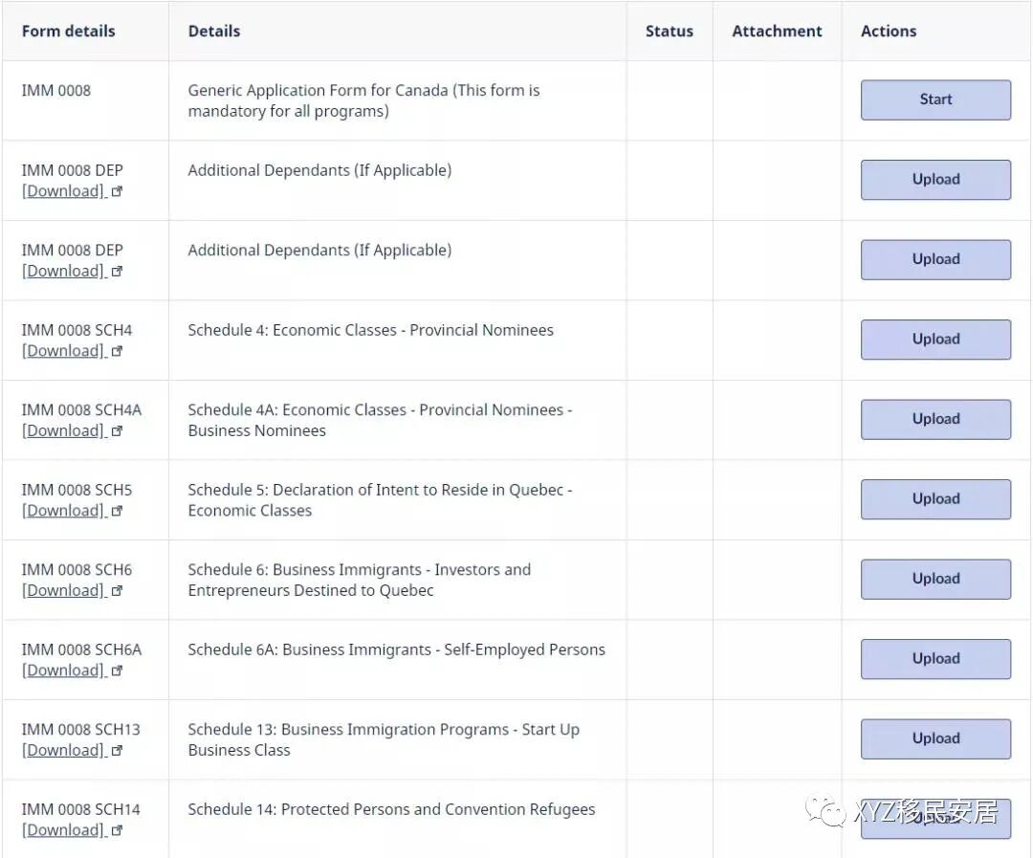This screenshot has width=1033, height=858.
Task: Click external-link icon beside SCH13 Download
Action: coord(118,751)
